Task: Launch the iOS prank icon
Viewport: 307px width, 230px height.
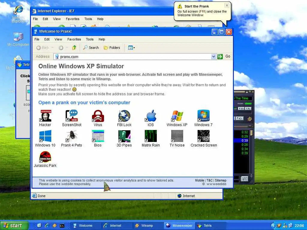Action: tap(151, 116)
